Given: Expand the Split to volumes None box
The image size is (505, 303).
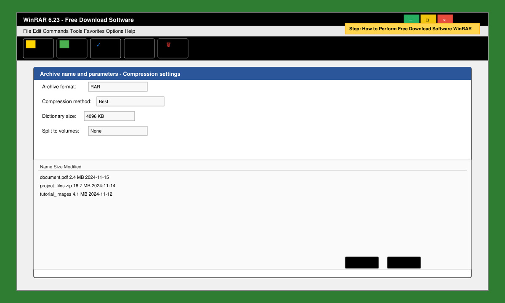Looking at the screenshot, I should click(x=118, y=131).
